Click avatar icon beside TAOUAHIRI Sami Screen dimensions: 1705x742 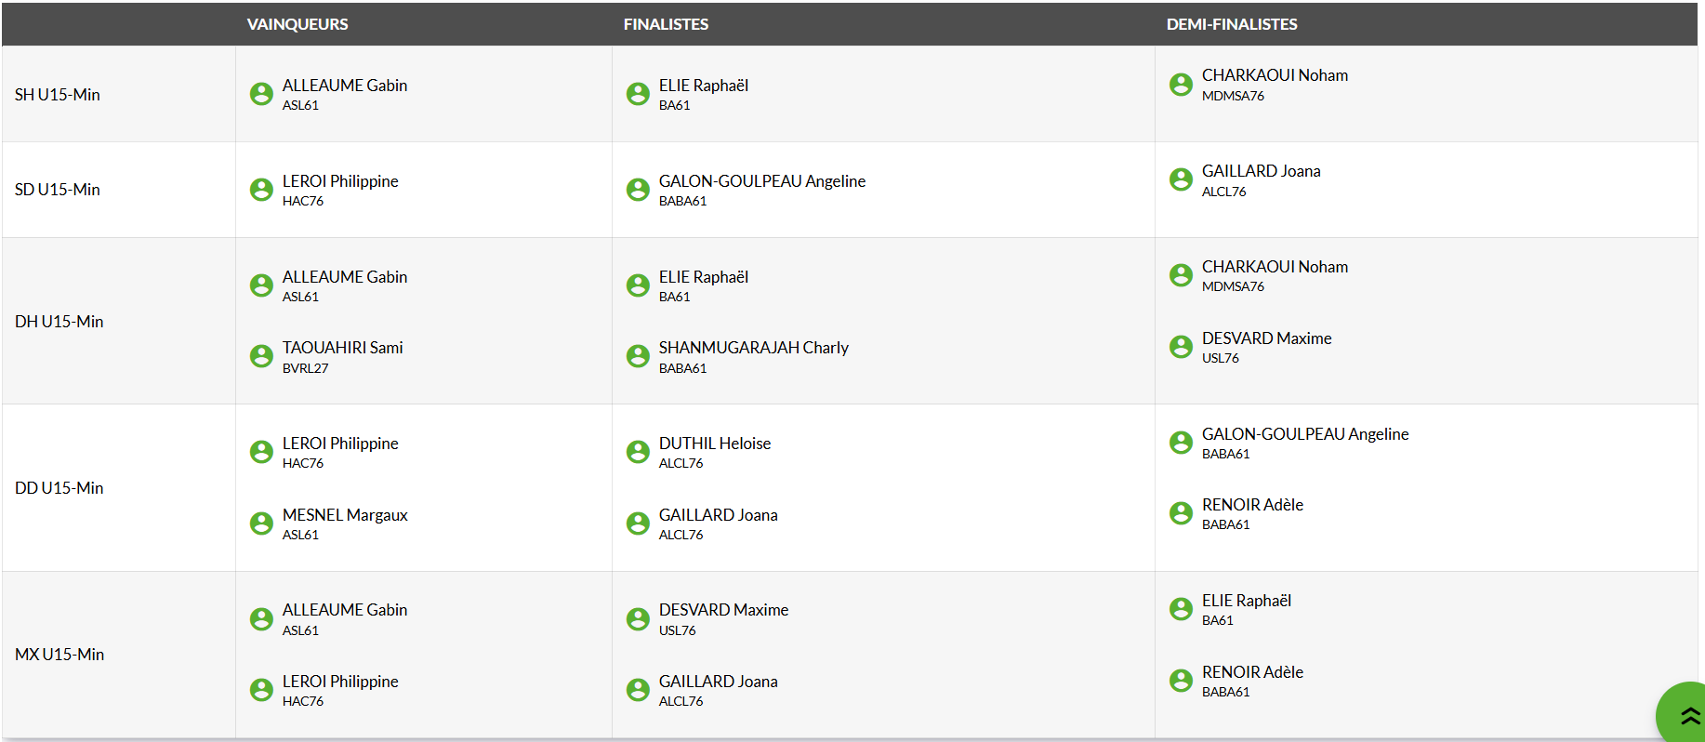(261, 356)
